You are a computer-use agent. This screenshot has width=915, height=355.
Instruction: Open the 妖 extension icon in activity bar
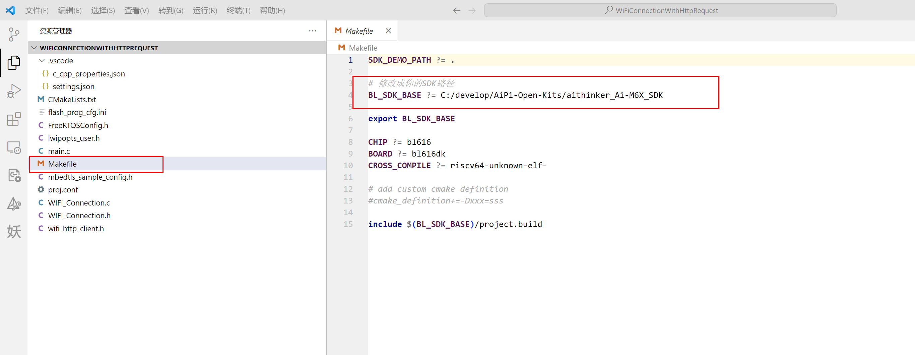coord(14,232)
